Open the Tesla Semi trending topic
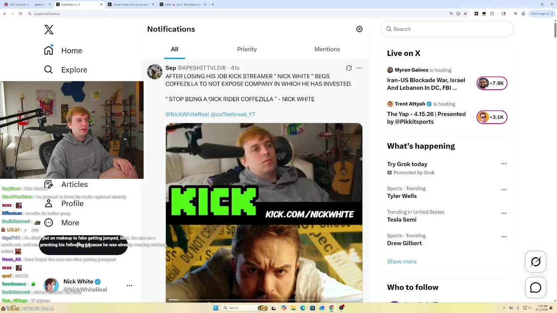 pyautogui.click(x=401, y=220)
